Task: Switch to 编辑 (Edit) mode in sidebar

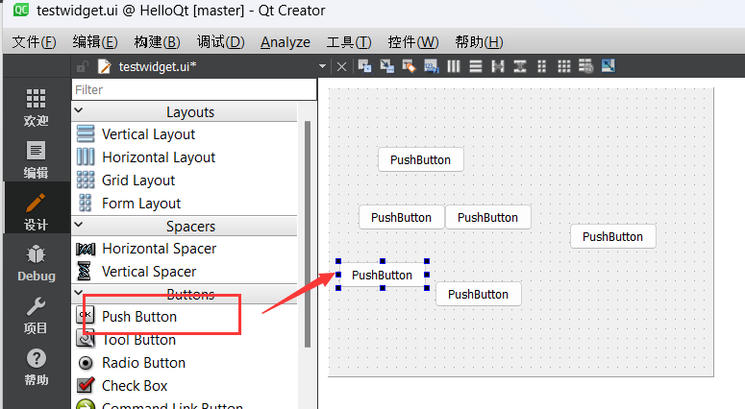Action: (37, 159)
